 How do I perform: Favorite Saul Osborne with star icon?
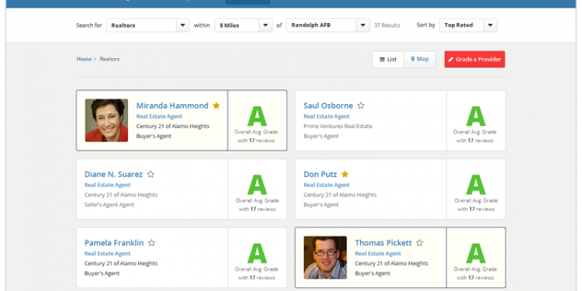[361, 106]
